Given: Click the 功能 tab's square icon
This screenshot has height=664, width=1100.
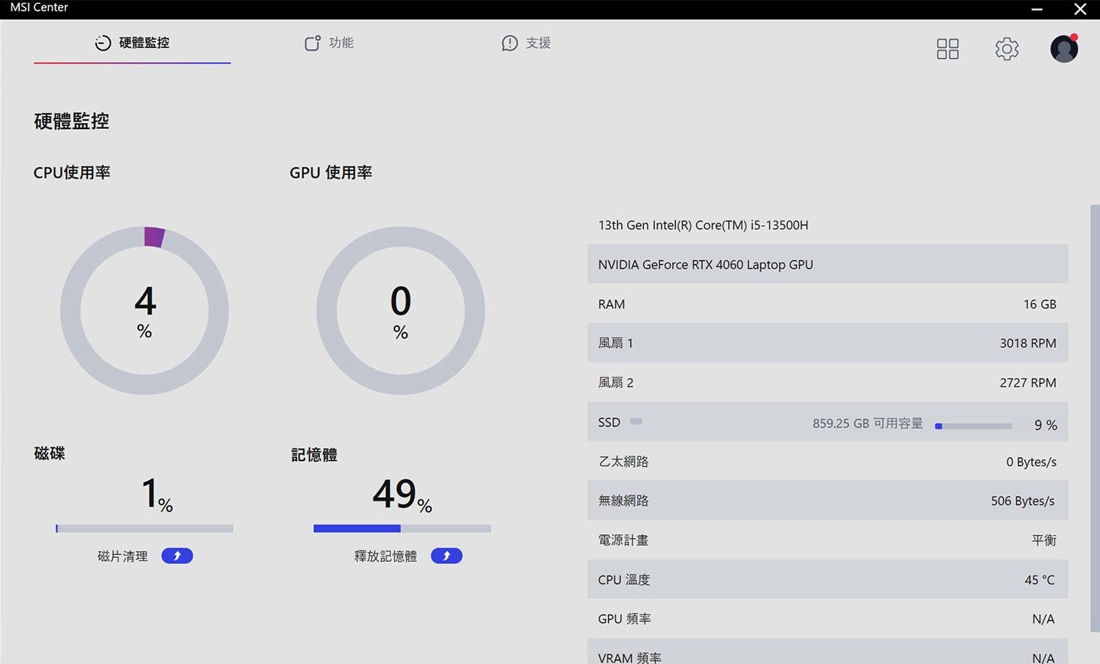Looking at the screenshot, I should pyautogui.click(x=312, y=43).
